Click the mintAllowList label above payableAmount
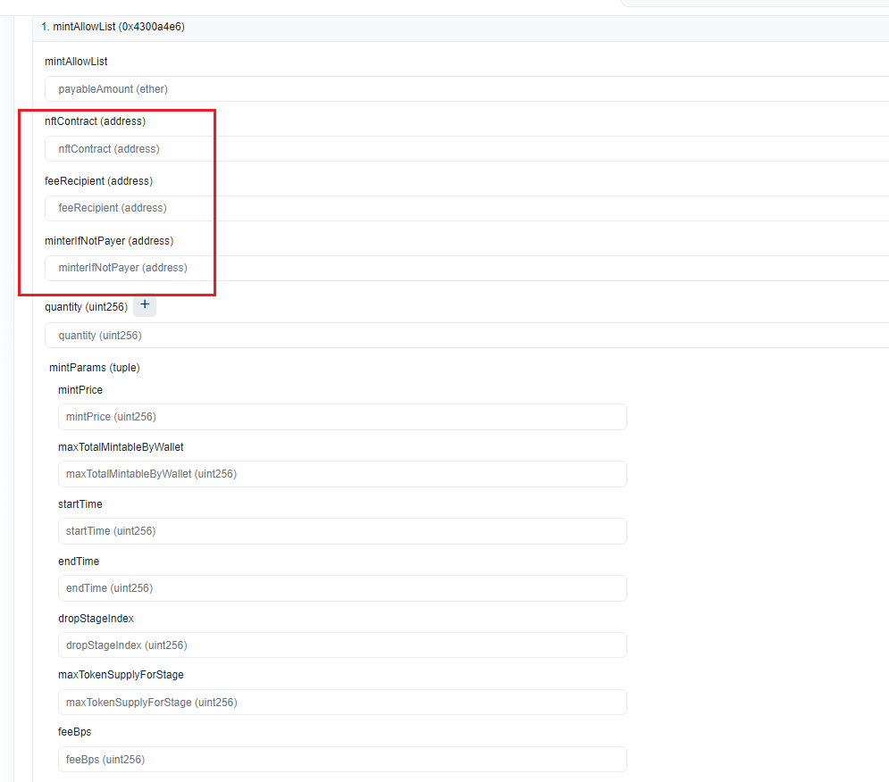 click(76, 62)
